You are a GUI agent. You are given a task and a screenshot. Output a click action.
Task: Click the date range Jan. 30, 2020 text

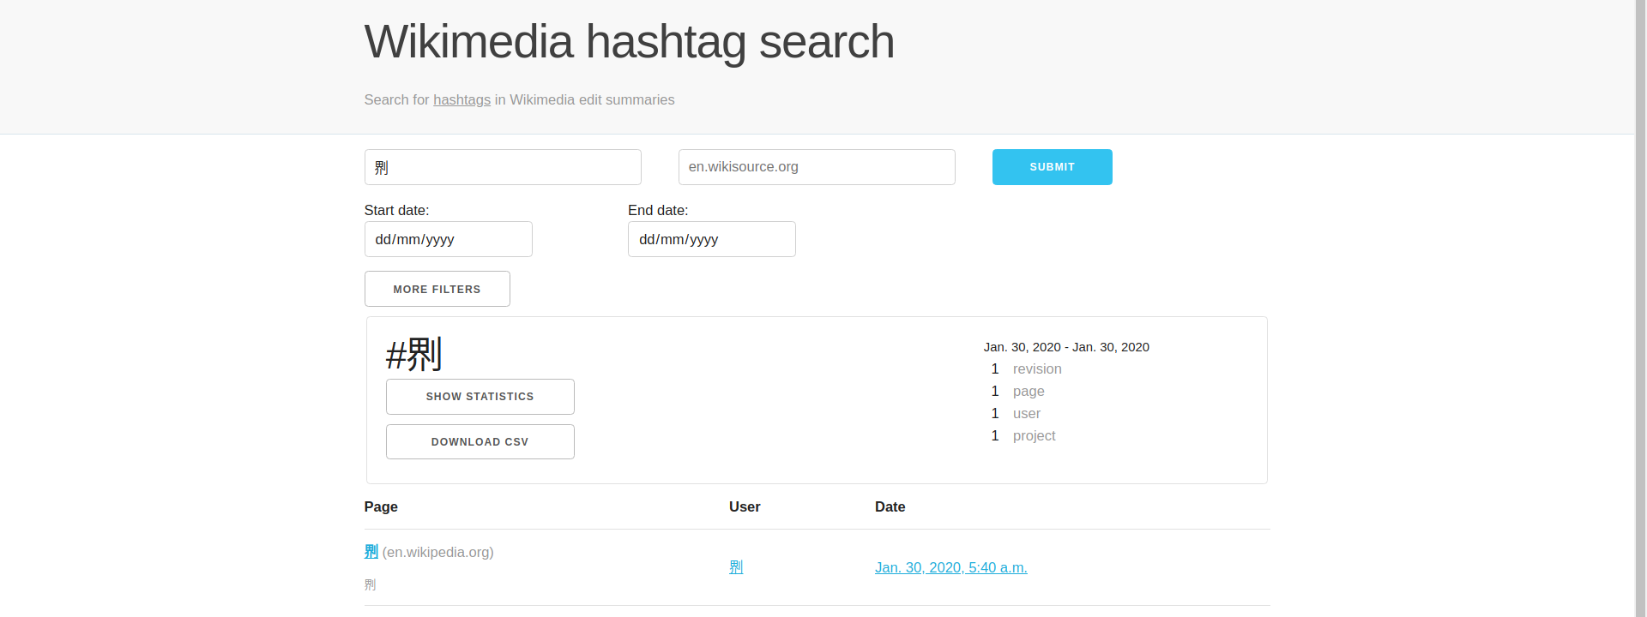(x=1066, y=347)
